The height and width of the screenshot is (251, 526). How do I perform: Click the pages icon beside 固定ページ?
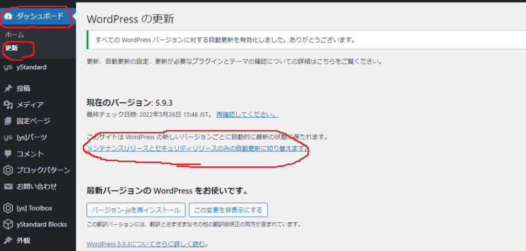click(x=8, y=121)
